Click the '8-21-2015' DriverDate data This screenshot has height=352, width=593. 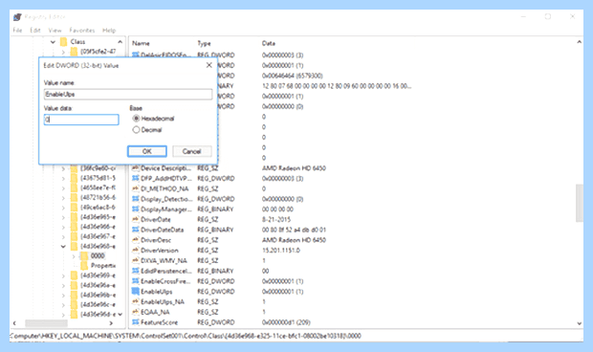point(276,220)
